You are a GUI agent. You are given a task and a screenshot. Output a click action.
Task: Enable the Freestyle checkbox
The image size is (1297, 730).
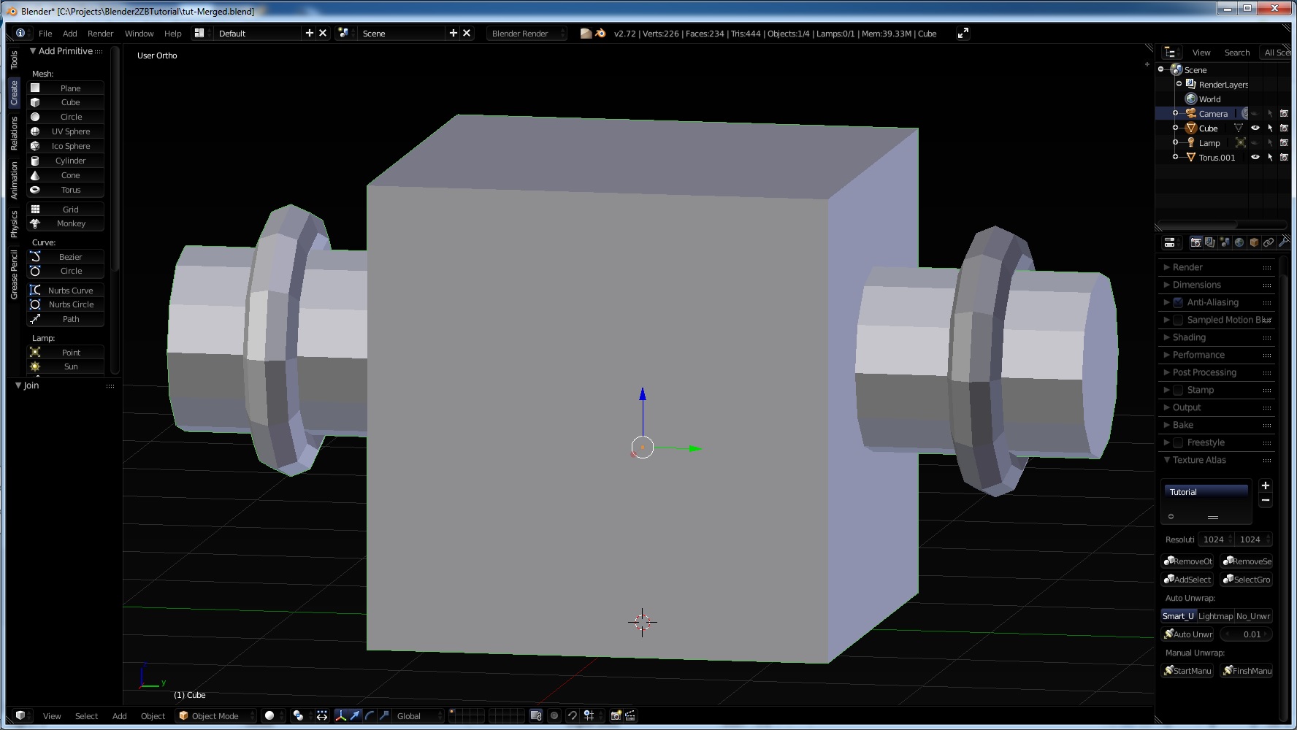(1178, 442)
